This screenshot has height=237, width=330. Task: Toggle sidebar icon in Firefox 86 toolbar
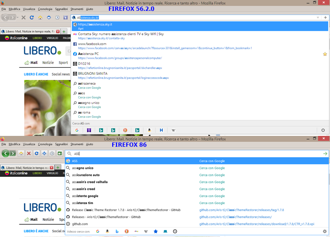[x=60, y=153]
